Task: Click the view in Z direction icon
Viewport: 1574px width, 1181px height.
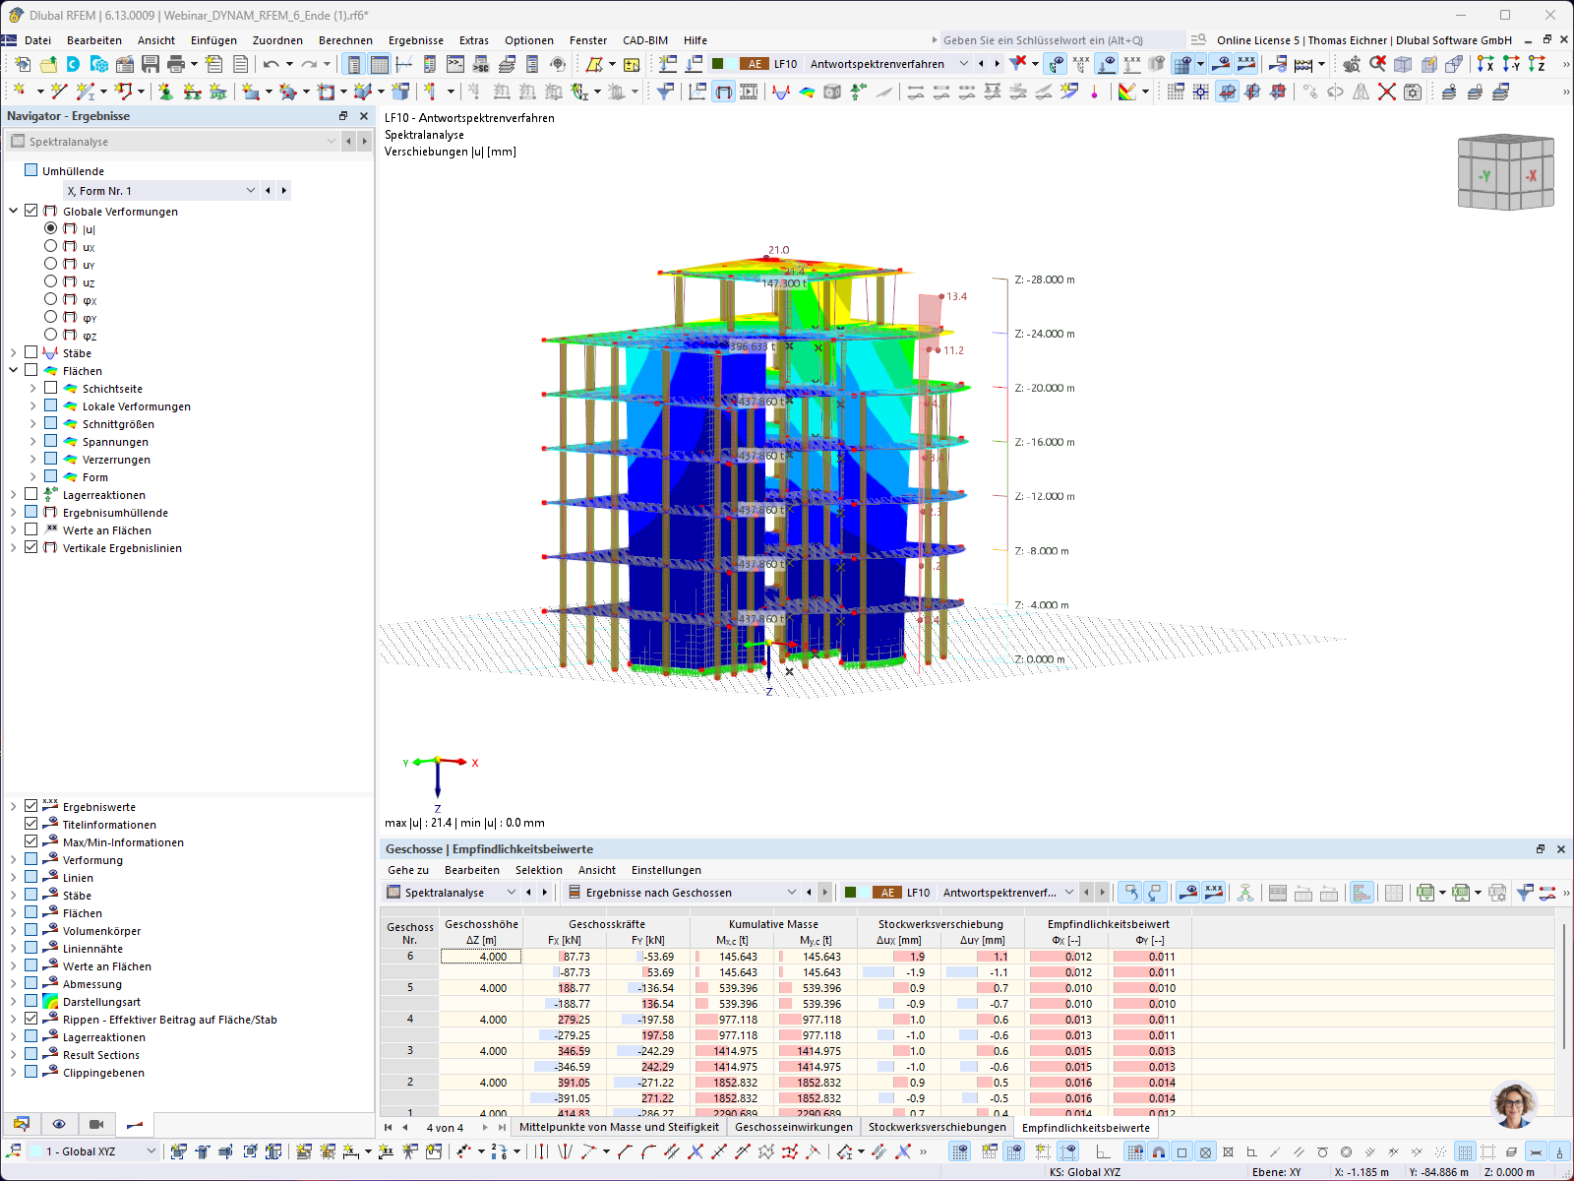Action: (x=1537, y=64)
